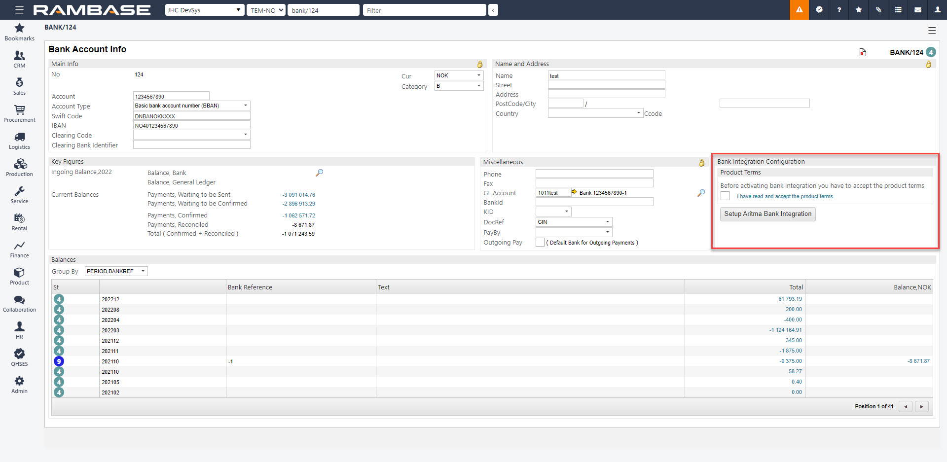Open Bookmarks in sidebar

tap(19, 32)
